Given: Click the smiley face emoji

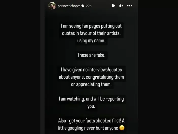Looking at the screenshot, I should [x=122, y=128].
